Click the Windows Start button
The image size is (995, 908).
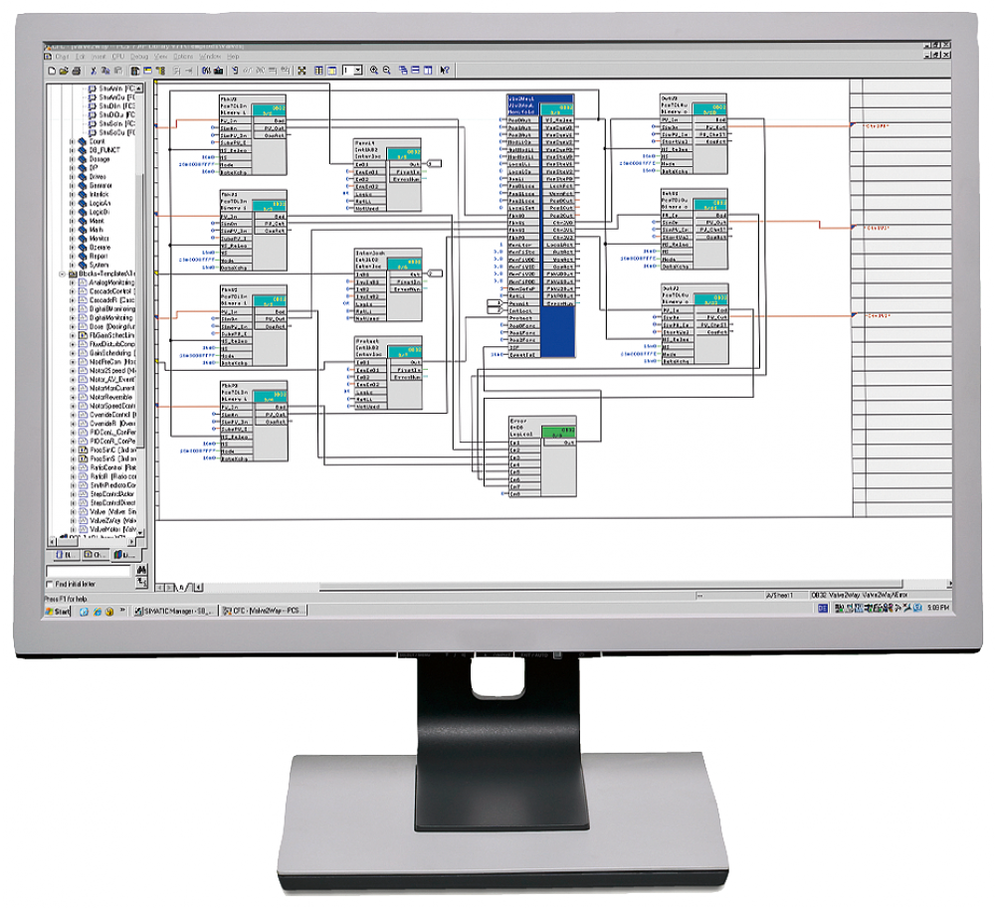click(57, 612)
